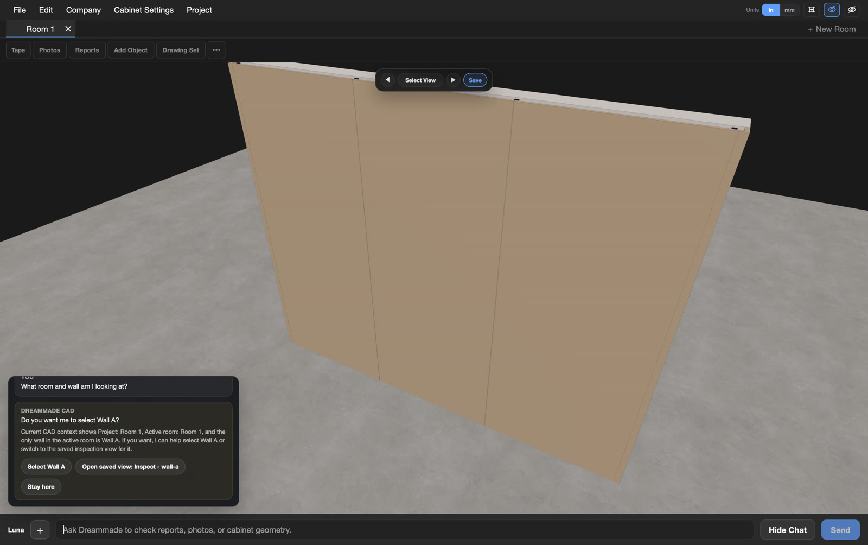Viewport: 868px width, 545px height.
Task: Click the plus attachment button beside Luna
Action: coord(40,530)
